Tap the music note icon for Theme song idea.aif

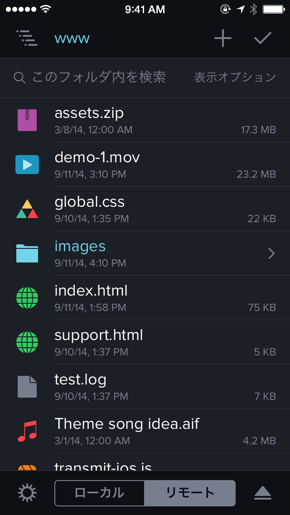point(26,430)
